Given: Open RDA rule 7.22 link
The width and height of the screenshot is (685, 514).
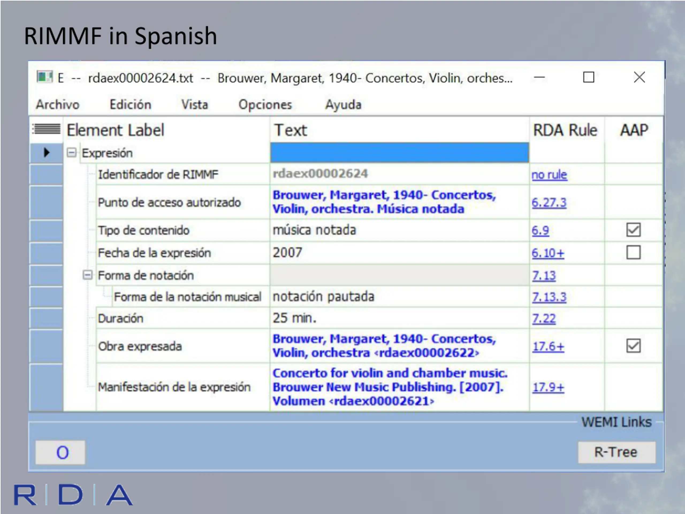Looking at the screenshot, I should 544,319.
